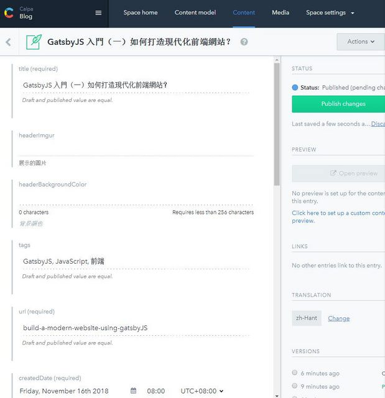The width and height of the screenshot is (385, 398).
Task: Click 'Last saved a few seconds' text
Action: click(331, 124)
